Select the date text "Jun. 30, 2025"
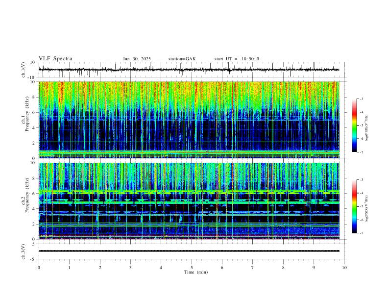The width and height of the screenshot is (388, 300). pos(137,59)
